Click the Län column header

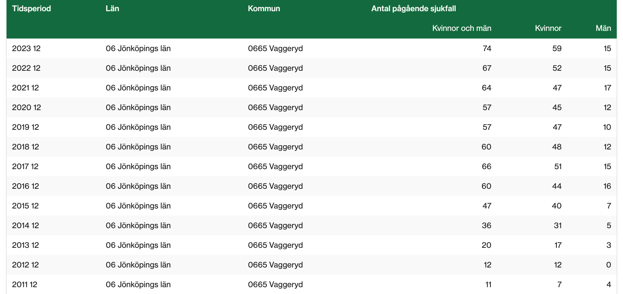[x=112, y=8]
